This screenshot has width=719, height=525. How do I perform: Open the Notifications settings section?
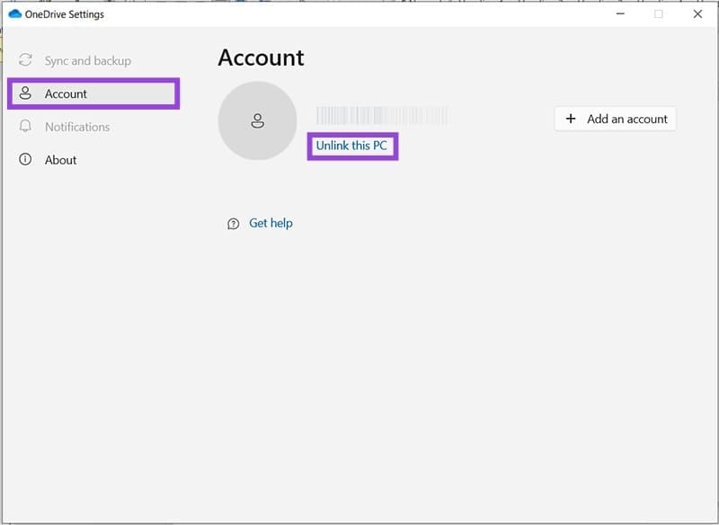(78, 127)
